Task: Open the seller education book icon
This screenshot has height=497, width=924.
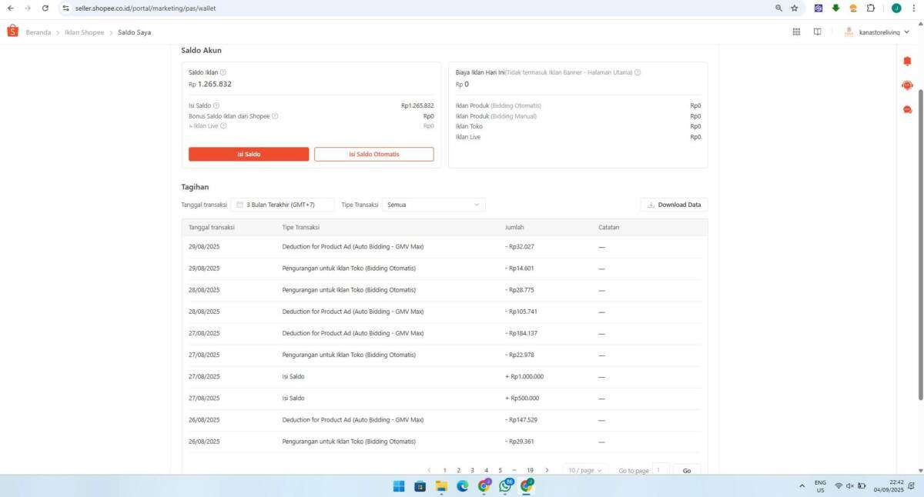Action: 817,32
